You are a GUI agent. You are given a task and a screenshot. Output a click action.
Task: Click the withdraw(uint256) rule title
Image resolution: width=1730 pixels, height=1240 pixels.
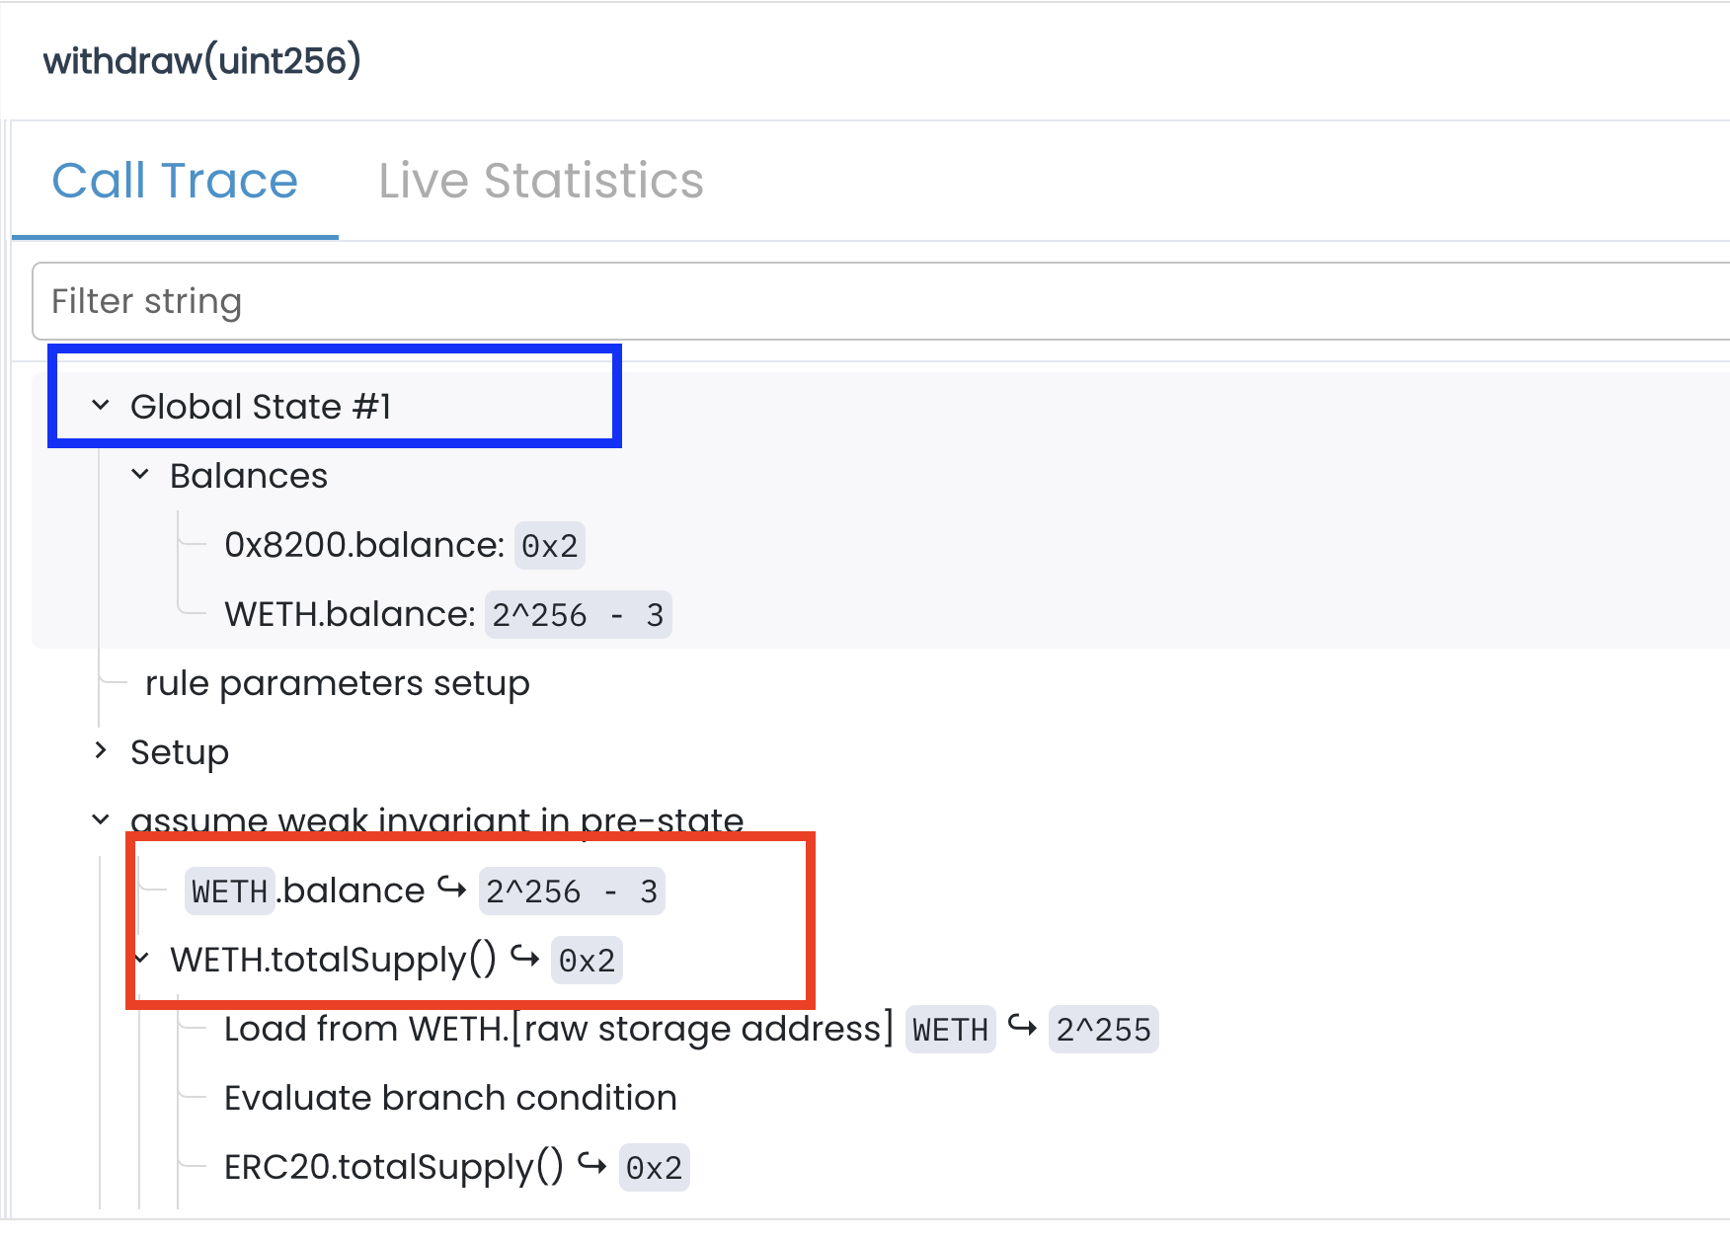[202, 61]
